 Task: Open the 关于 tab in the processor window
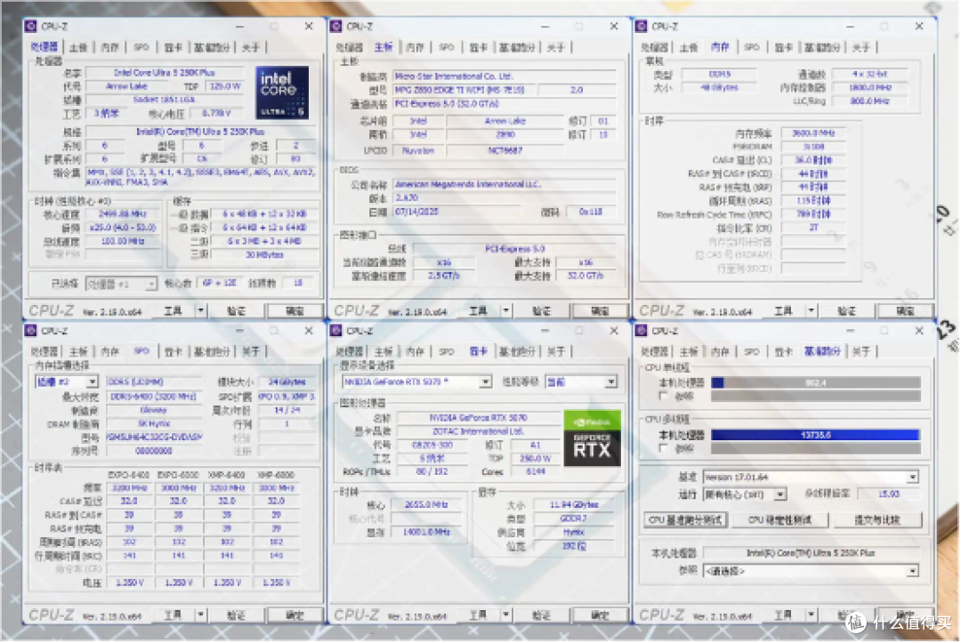(250, 47)
